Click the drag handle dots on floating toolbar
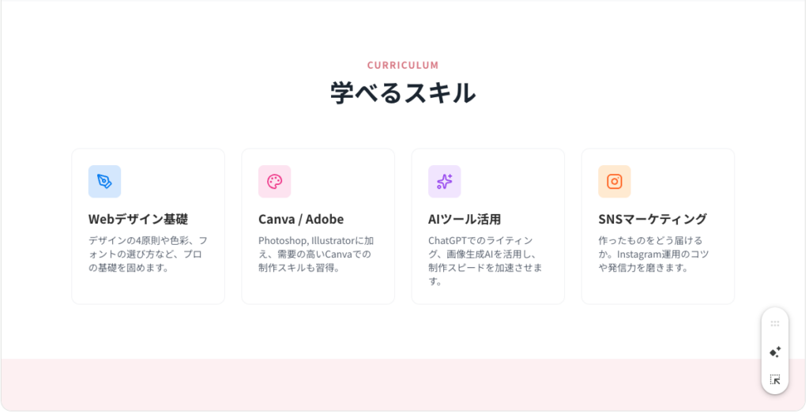The width and height of the screenshot is (809, 414). pyautogui.click(x=775, y=323)
